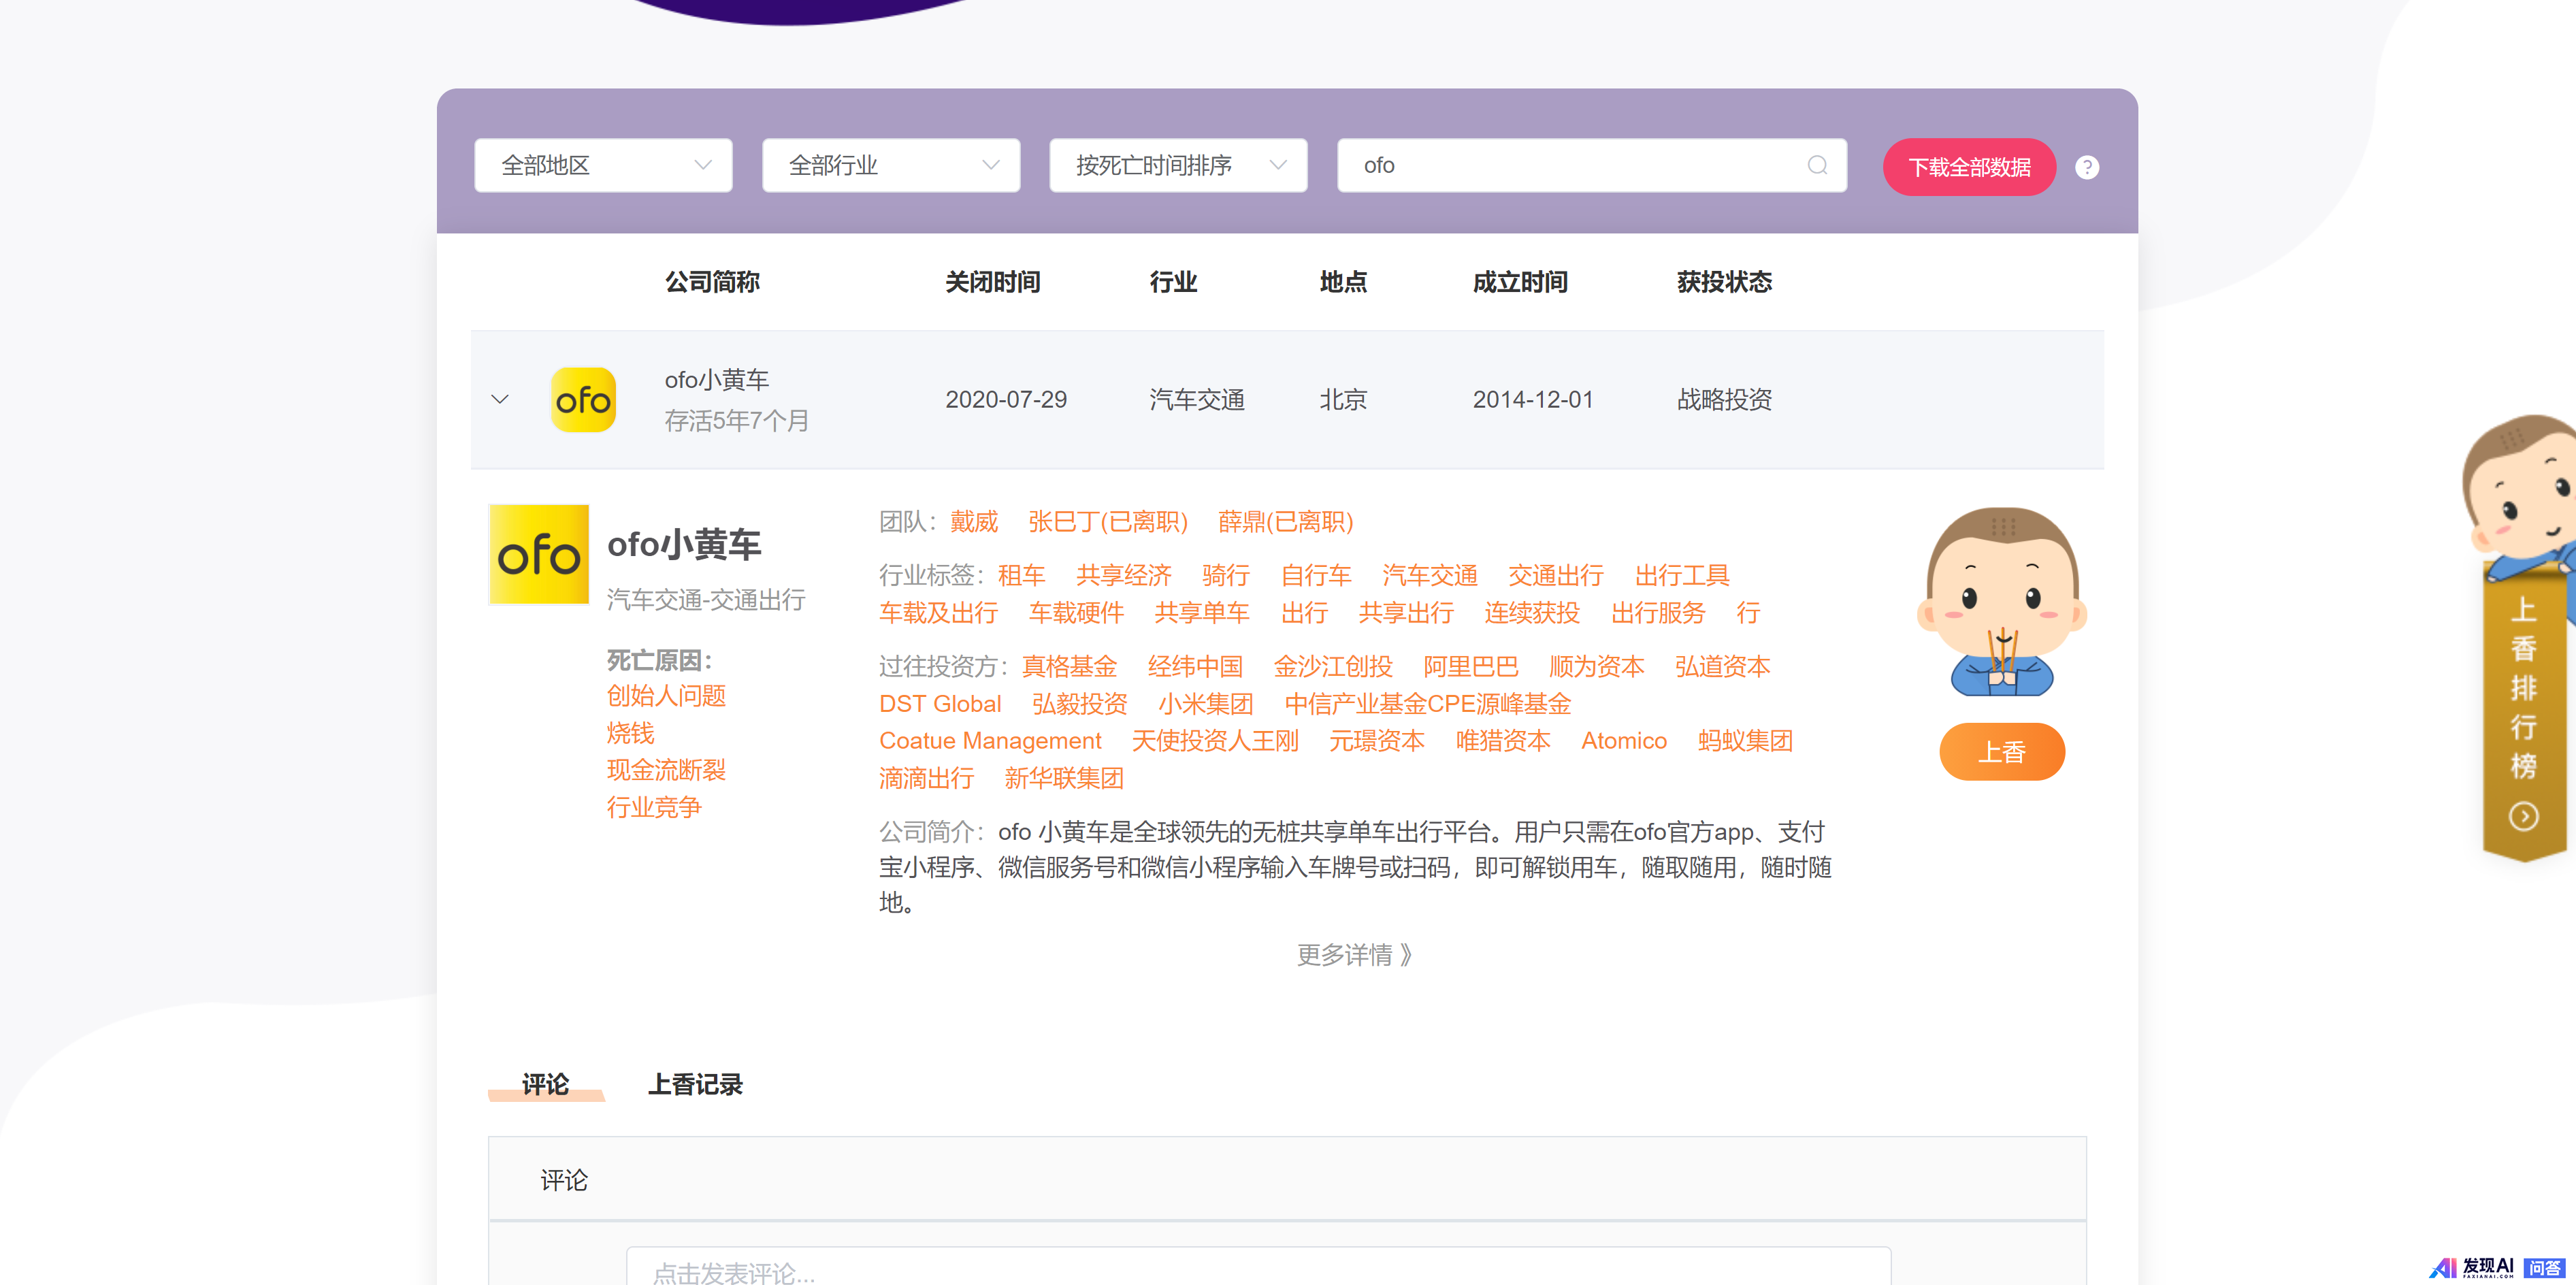Click the 问答 badge
2576x1285 pixels.
2544,1267
